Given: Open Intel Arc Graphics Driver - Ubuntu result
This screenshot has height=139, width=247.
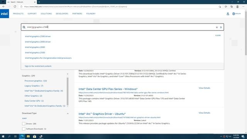Looking at the screenshot, I should pos(102,114).
